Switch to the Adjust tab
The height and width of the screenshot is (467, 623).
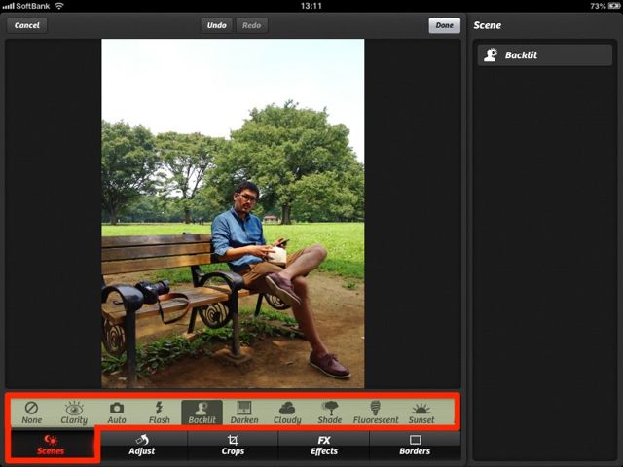coord(142,446)
